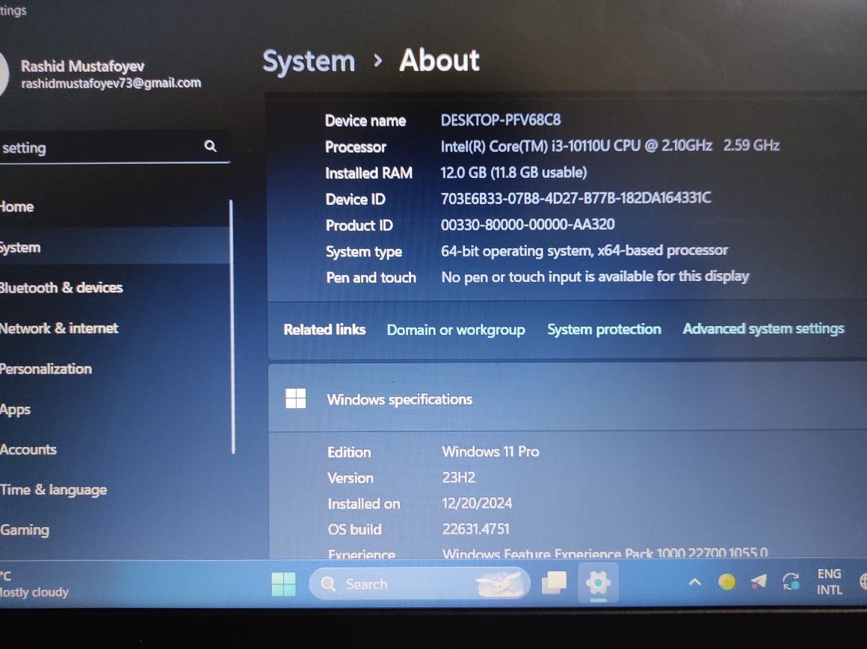Click the 12.0 GB installed RAM value

(x=513, y=172)
